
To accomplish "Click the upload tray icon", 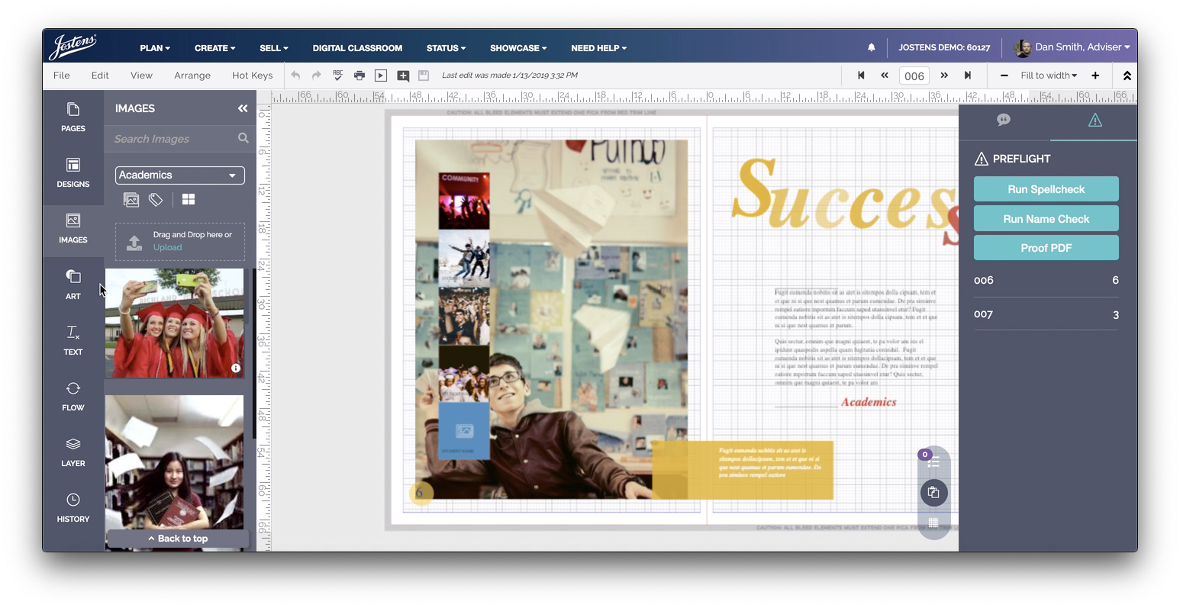I will 134,243.
